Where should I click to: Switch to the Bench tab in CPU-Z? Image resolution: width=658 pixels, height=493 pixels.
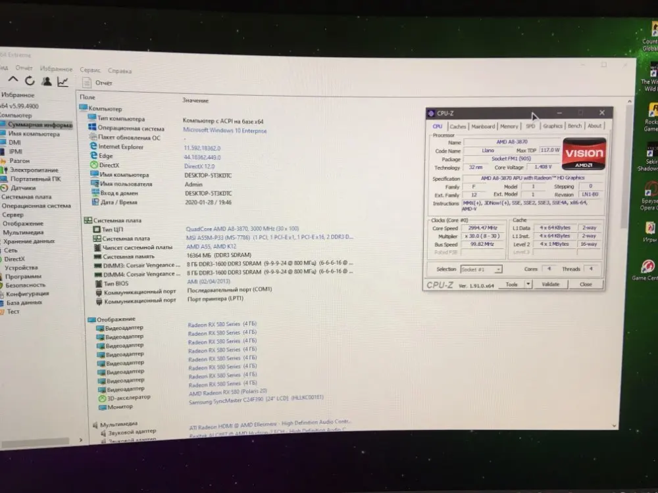[574, 126]
